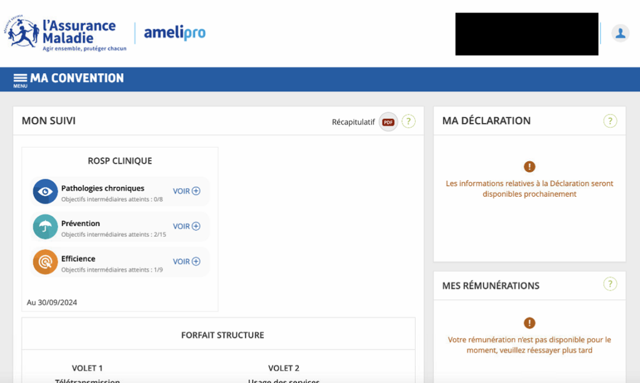The width and height of the screenshot is (640, 383).
Task: Click 'Objectifs intermédiaires atteints : 1/9'
Action: pos(112,270)
